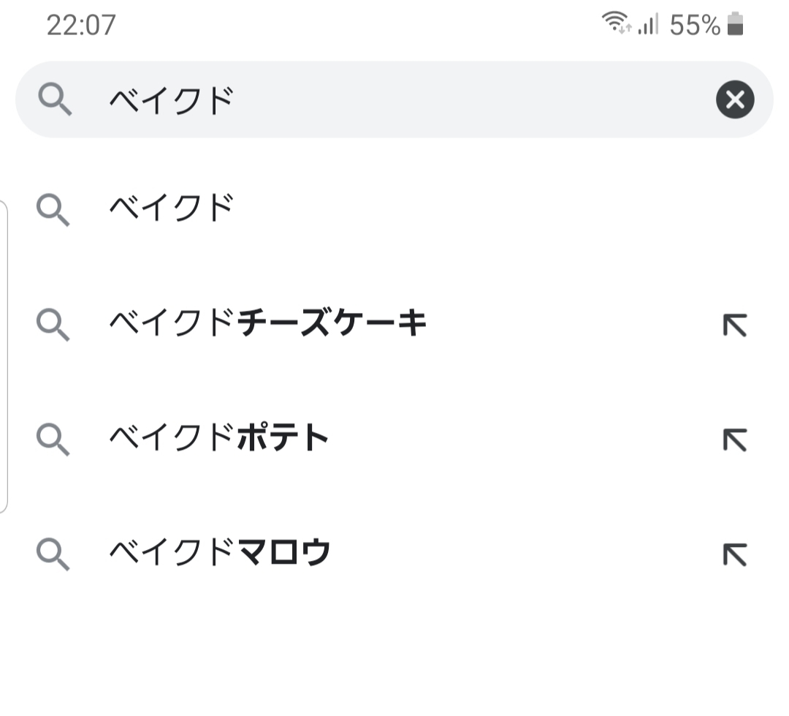Fill search with ベイクドポテト using arrow icon
789x716 pixels.
click(734, 440)
